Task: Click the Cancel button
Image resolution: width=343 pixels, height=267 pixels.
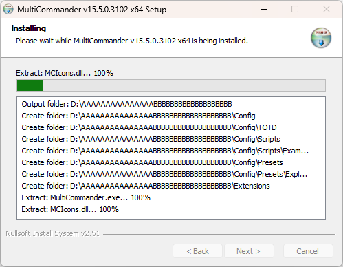Action: (x=308, y=251)
